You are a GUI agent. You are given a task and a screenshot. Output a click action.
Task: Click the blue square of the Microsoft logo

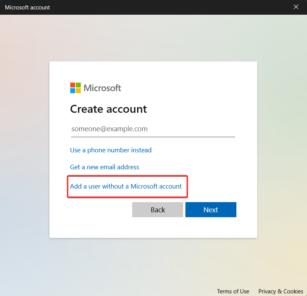pos(73,90)
